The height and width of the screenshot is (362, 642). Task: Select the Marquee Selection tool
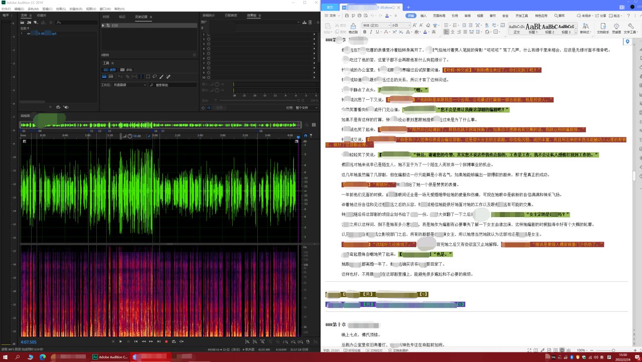(148, 77)
